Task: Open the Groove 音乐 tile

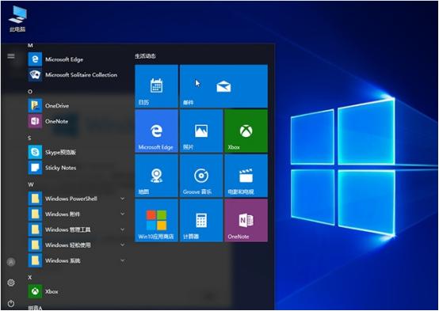Action: (201, 176)
